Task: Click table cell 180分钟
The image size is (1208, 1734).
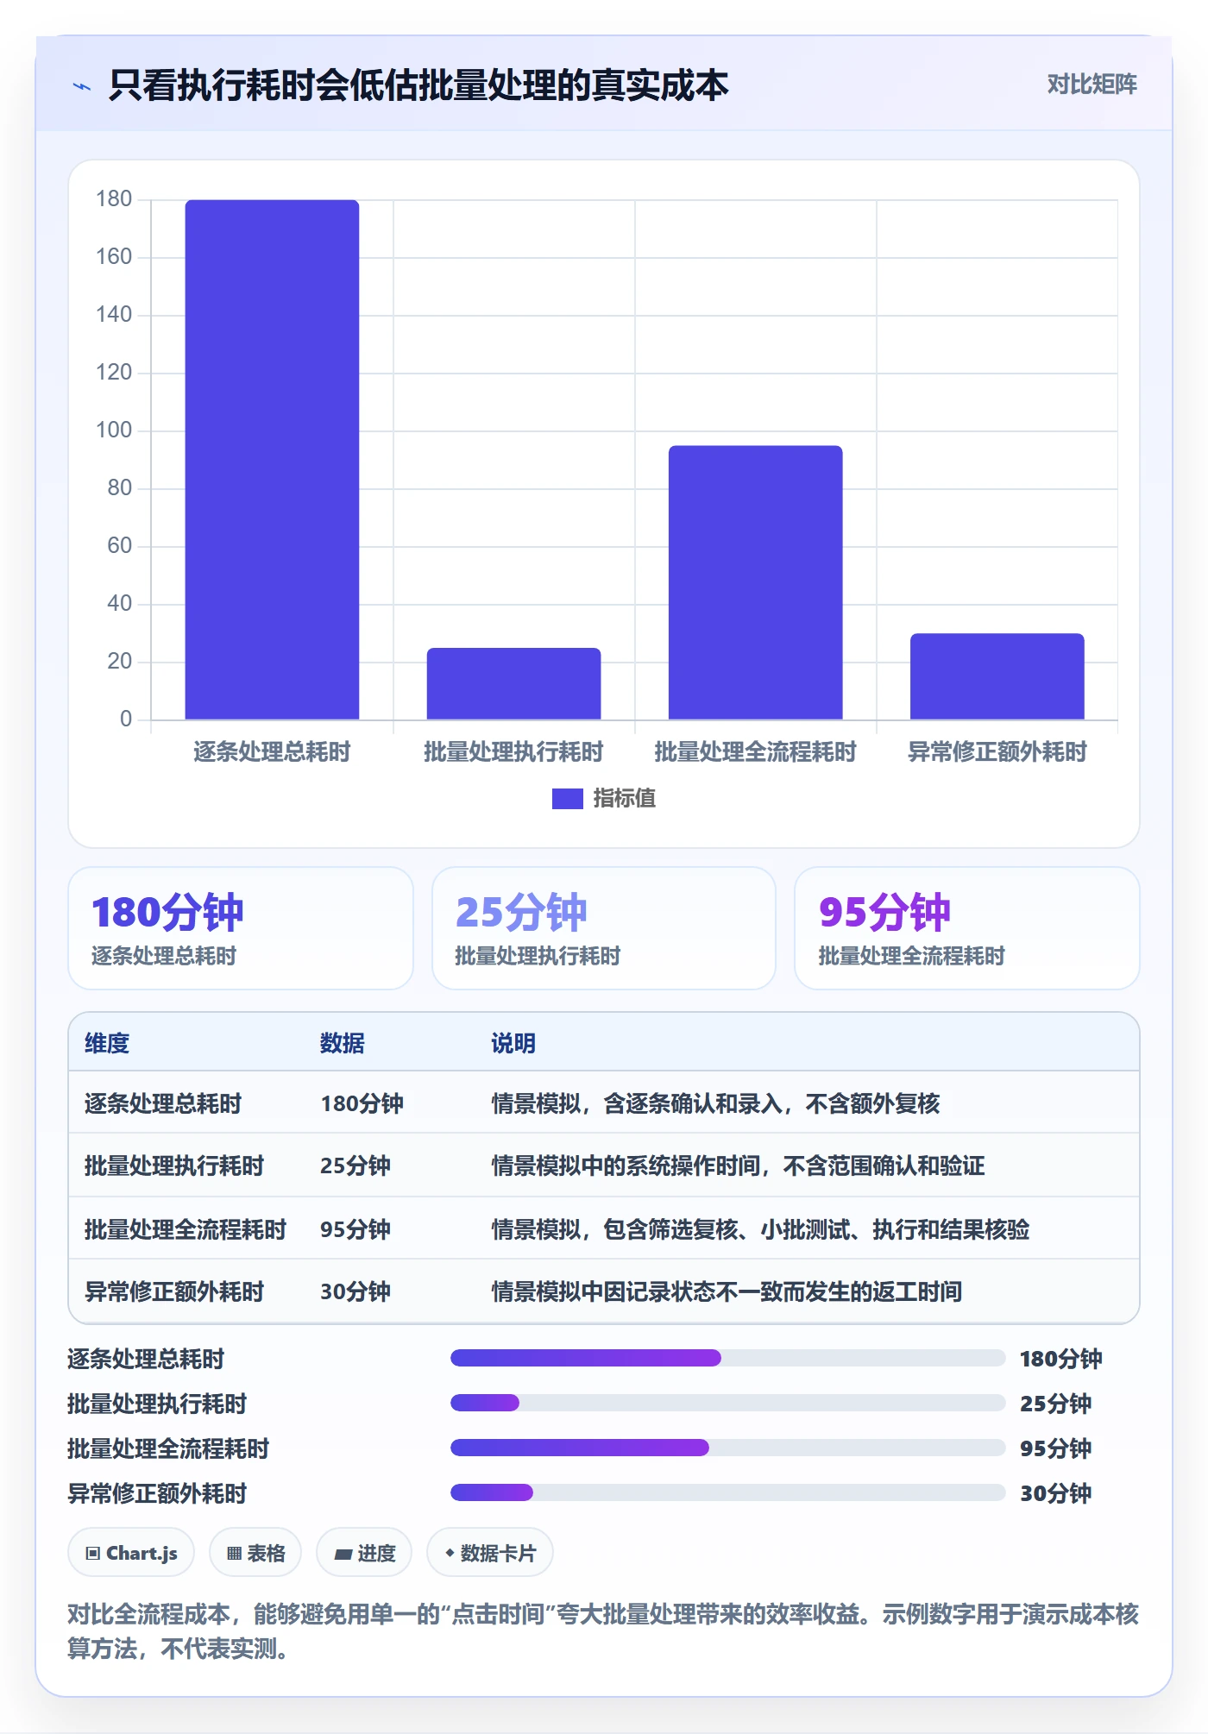Action: click(362, 1103)
